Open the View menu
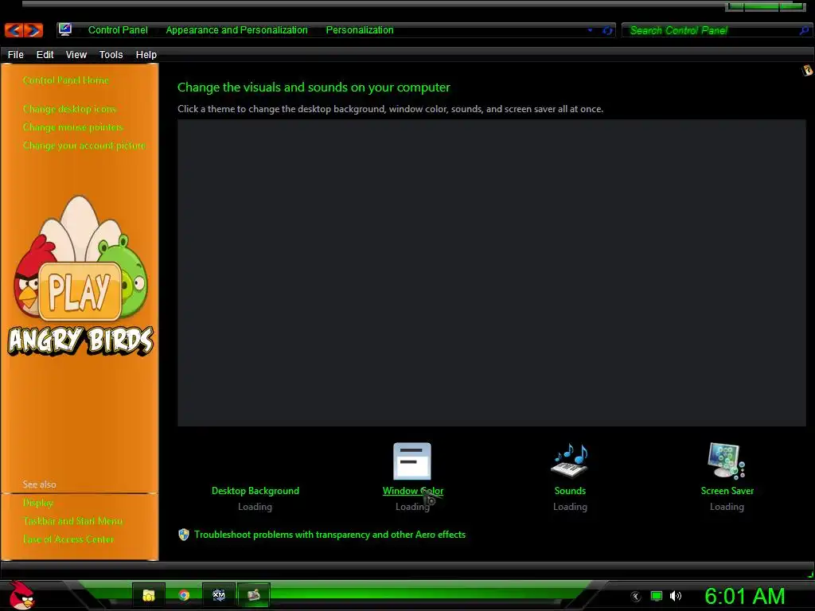Image resolution: width=815 pixels, height=611 pixels. (x=76, y=55)
